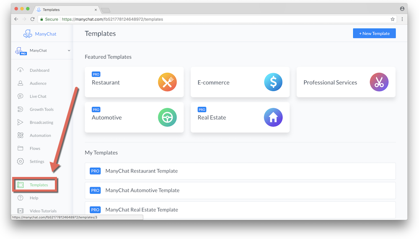Expand the ManyChat account dropdown chevron

(x=69, y=51)
